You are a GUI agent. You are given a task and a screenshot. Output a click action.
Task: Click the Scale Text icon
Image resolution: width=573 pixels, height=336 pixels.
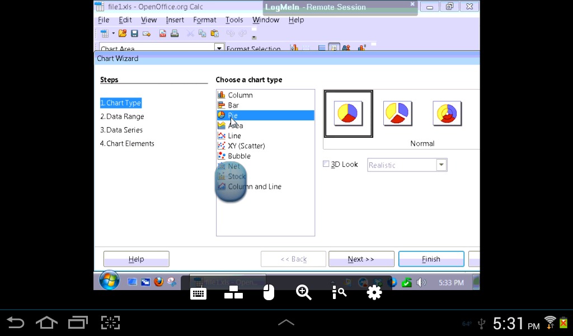346,48
